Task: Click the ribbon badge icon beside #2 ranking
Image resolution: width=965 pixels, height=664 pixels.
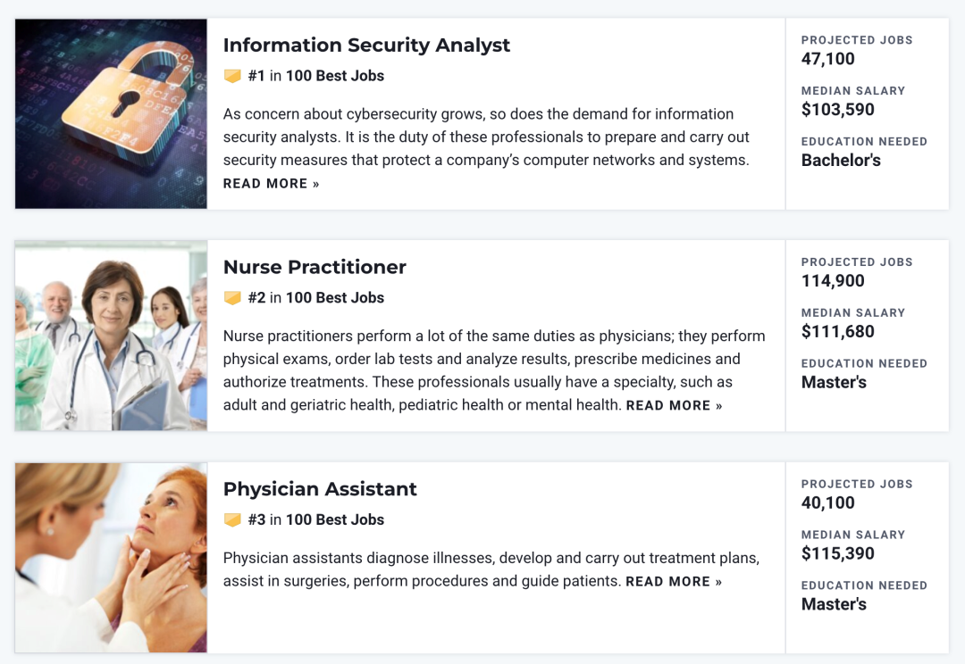Action: tap(232, 298)
